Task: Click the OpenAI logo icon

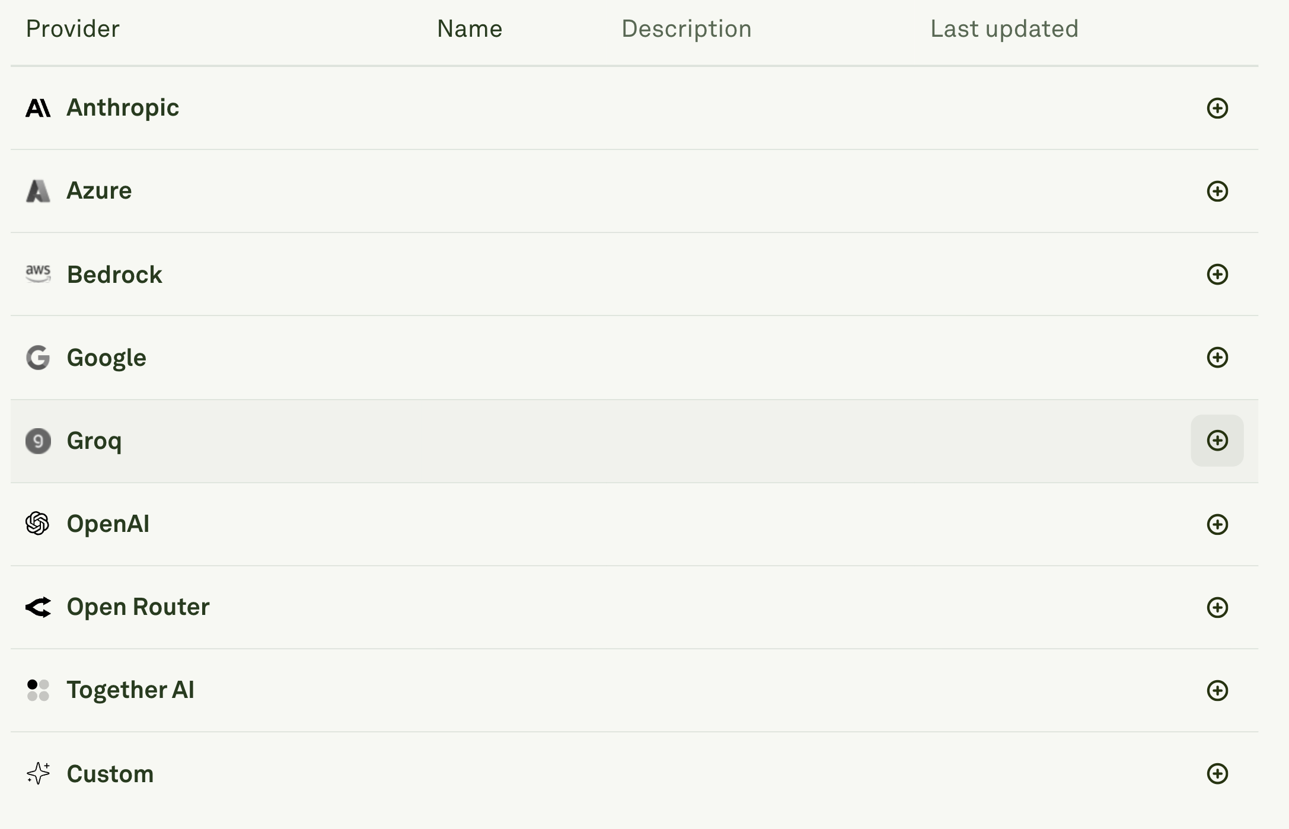Action: (x=38, y=524)
